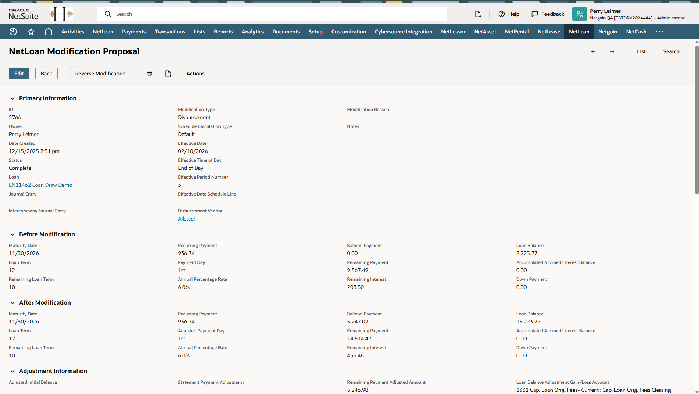The width and height of the screenshot is (699, 394).
Task: Show more menu items via ellipsis
Action: tap(660, 32)
